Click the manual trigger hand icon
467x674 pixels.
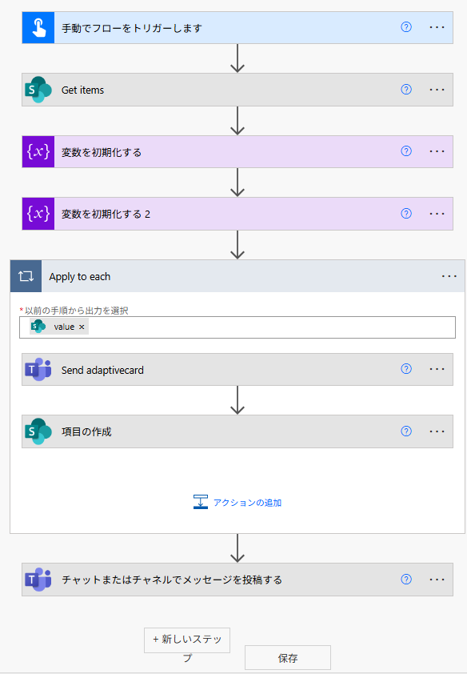(x=38, y=27)
